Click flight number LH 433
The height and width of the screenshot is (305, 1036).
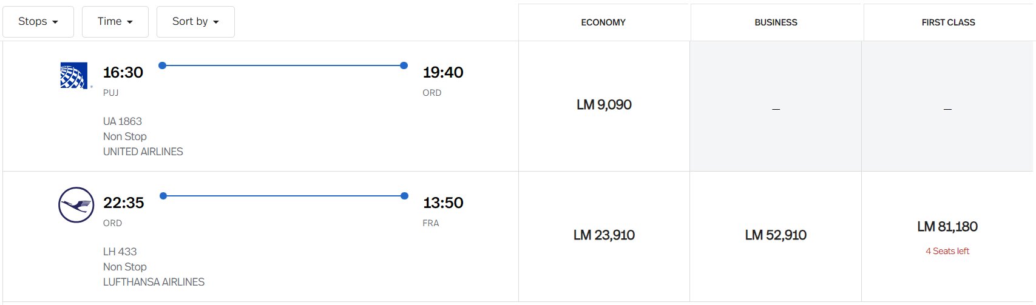120,252
